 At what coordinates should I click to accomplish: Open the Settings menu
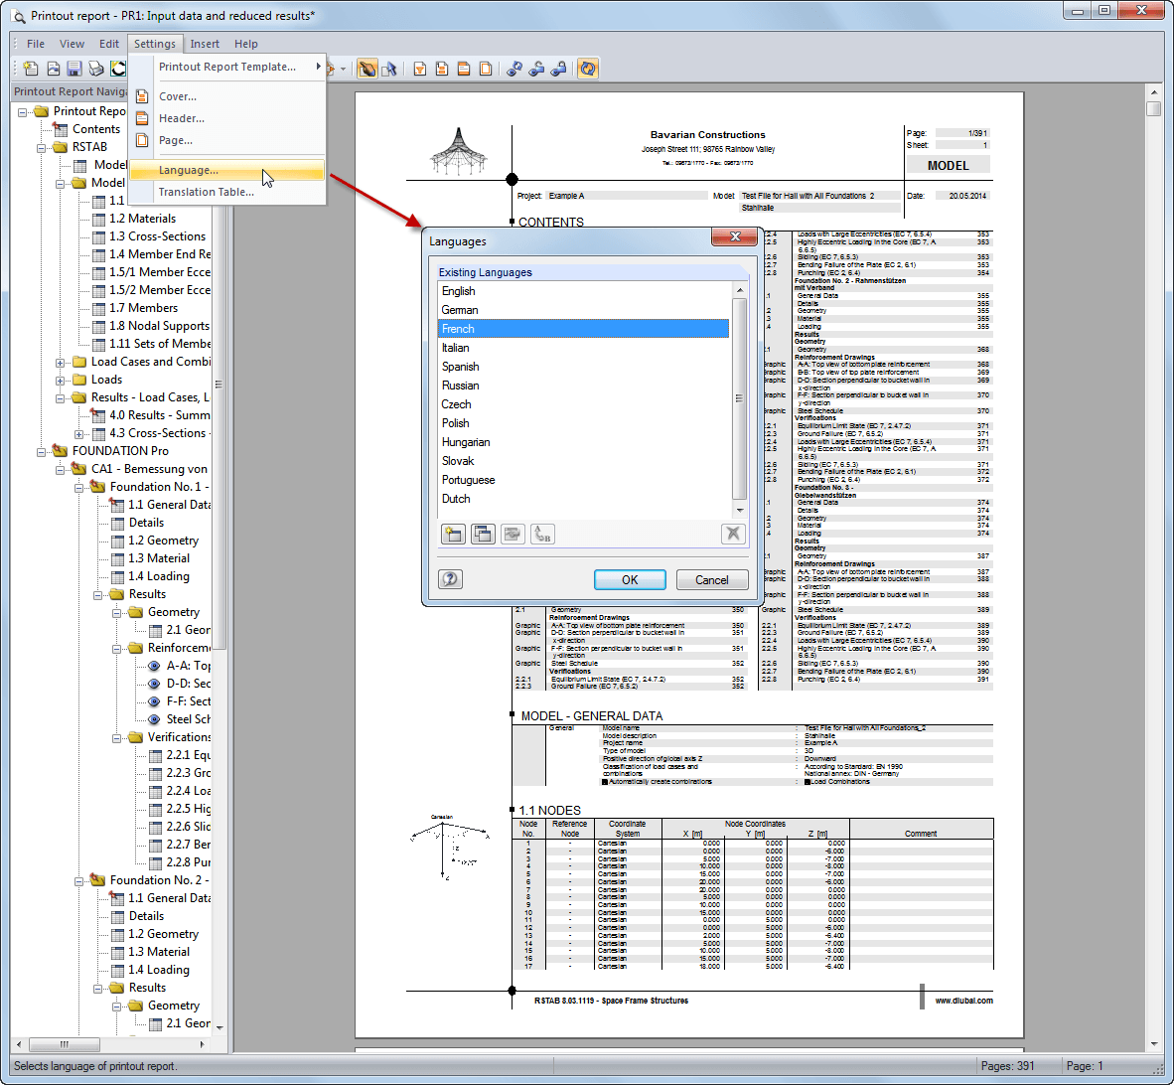[x=155, y=43]
